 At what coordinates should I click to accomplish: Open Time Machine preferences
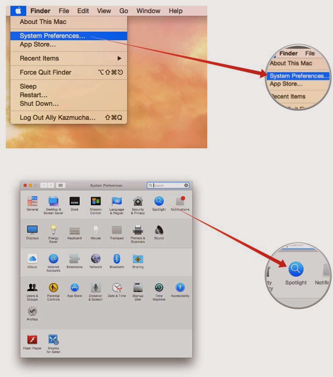(159, 292)
